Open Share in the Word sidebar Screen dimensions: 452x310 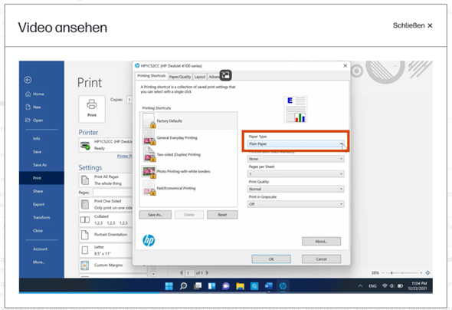coord(38,191)
